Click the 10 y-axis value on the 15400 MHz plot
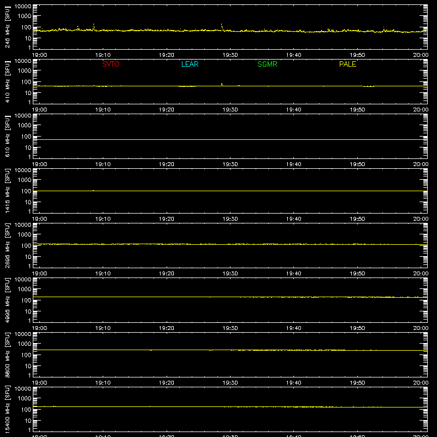The width and height of the screenshot is (437, 437). click(28, 421)
